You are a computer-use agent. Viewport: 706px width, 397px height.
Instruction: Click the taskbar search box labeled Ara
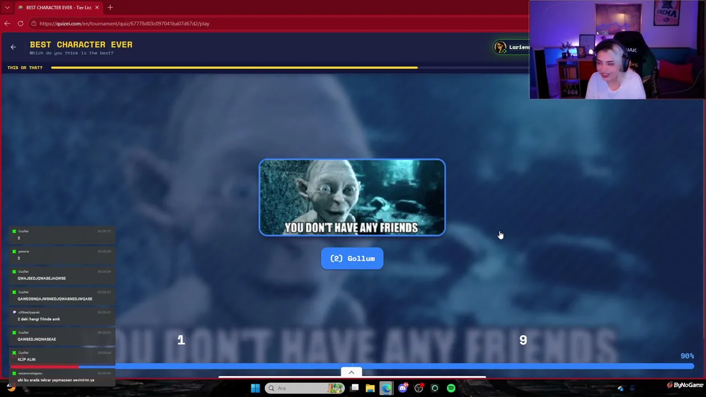coord(304,388)
